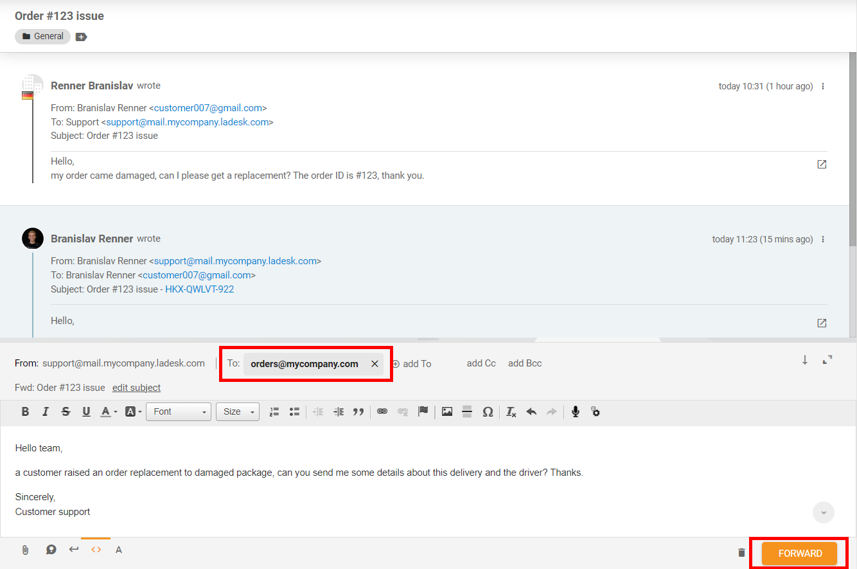Insert special character with omega icon
The width and height of the screenshot is (857, 569).
point(488,411)
